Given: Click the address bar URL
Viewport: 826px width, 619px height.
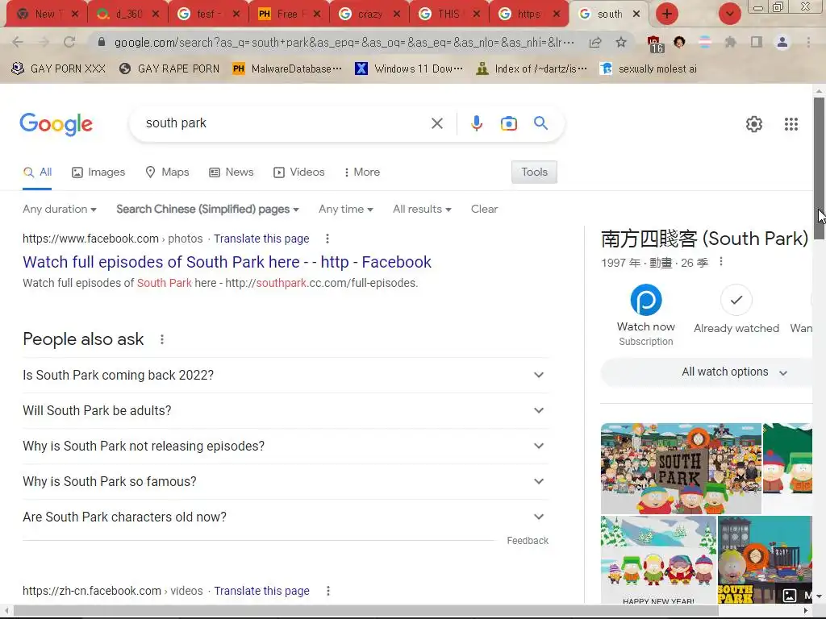Looking at the screenshot, I should pyautogui.click(x=344, y=42).
